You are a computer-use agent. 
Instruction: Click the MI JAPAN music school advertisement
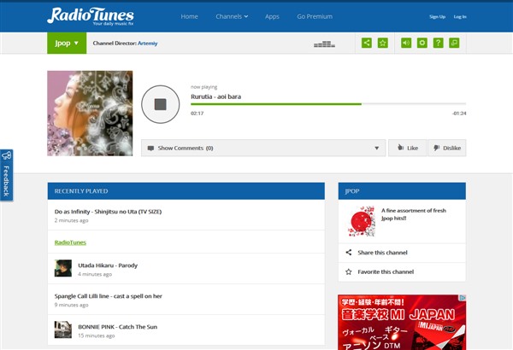tap(402, 322)
